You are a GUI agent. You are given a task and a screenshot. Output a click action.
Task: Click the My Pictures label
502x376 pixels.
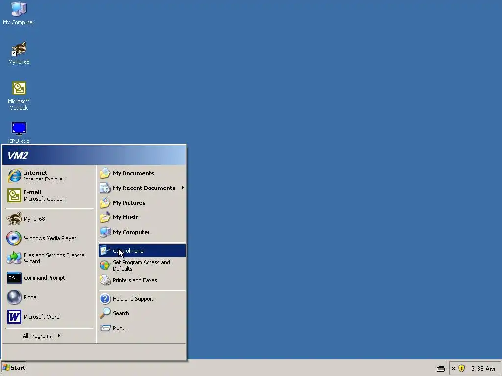pos(129,203)
